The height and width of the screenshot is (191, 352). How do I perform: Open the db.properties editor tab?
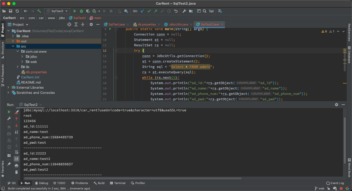(x=147, y=24)
